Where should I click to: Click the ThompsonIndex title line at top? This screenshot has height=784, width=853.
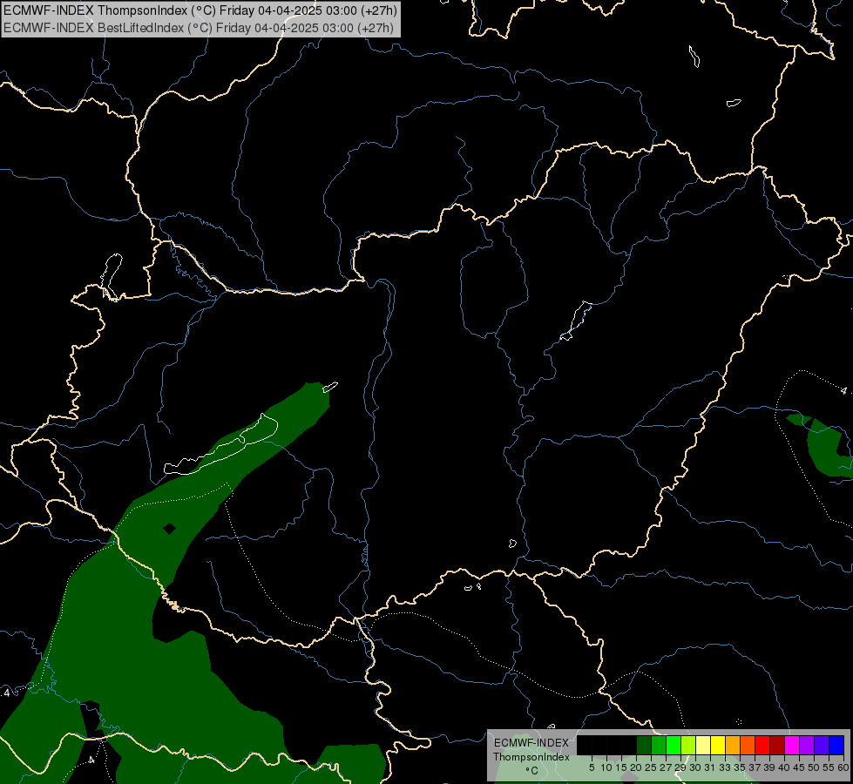pos(200,10)
